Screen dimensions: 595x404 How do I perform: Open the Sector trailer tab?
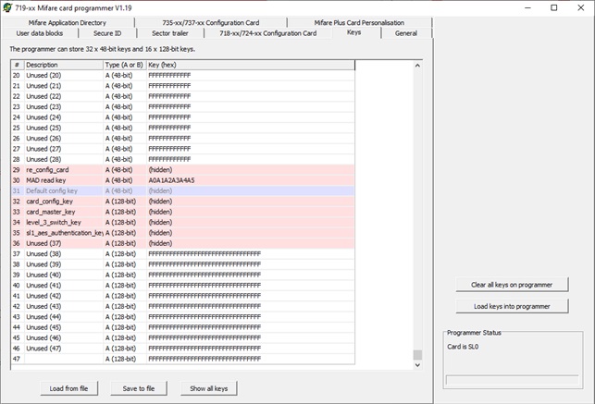(x=170, y=33)
